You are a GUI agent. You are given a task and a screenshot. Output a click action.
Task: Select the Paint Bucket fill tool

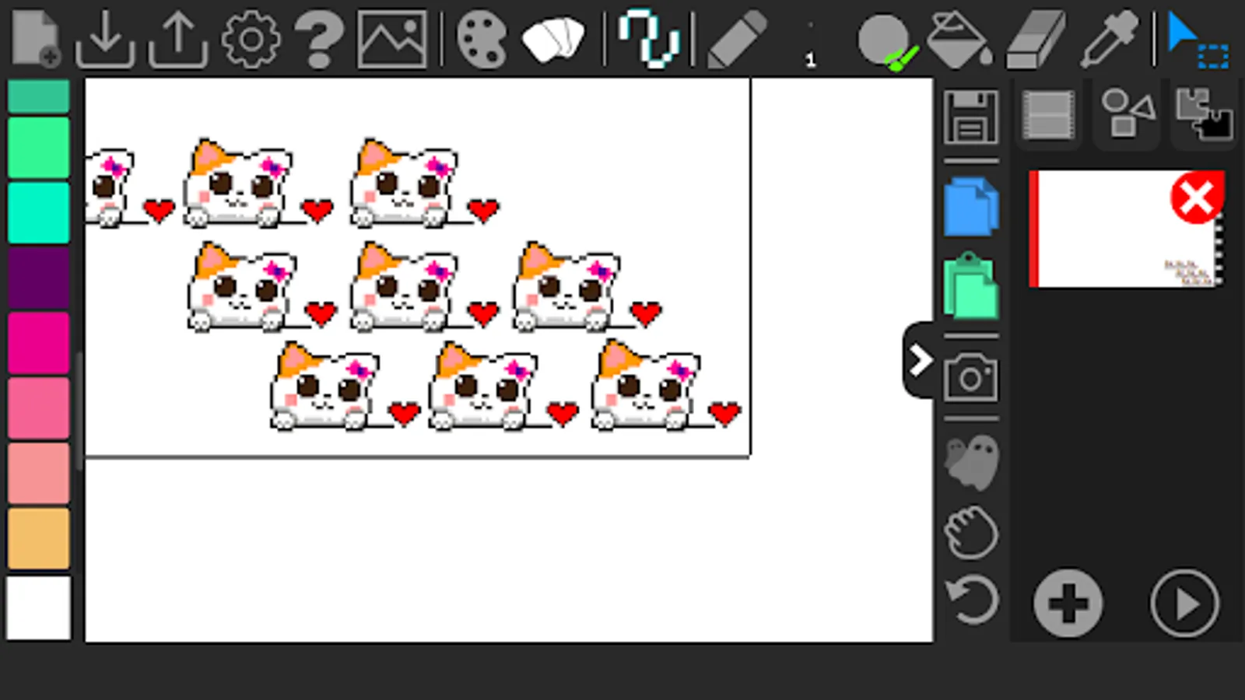point(960,39)
